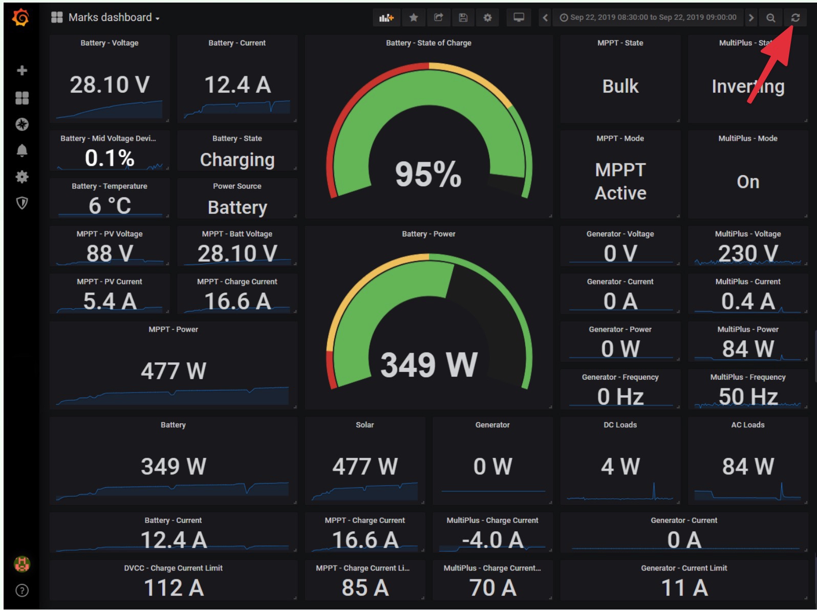Click the DC Loads panel title
Screen dimensions: 817x610
(620, 425)
